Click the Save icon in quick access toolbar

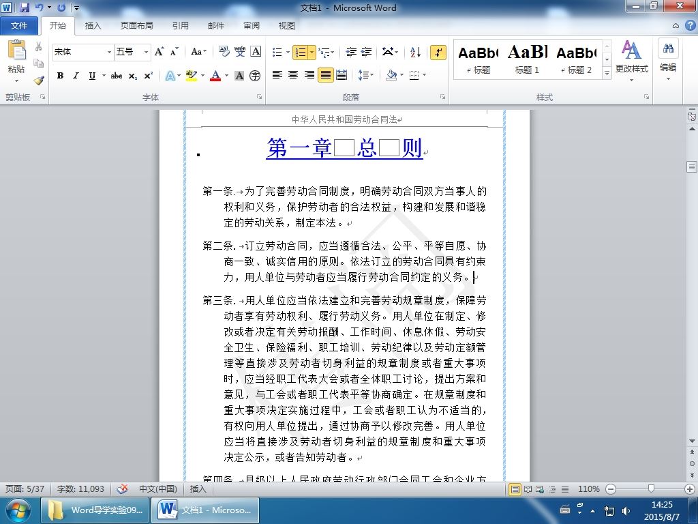click(24, 8)
